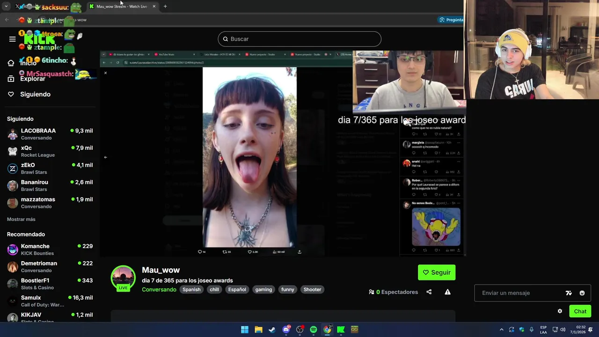Viewport: 599px width, 337px height.
Task: Open Komanche channel avatar
Action: point(13,249)
